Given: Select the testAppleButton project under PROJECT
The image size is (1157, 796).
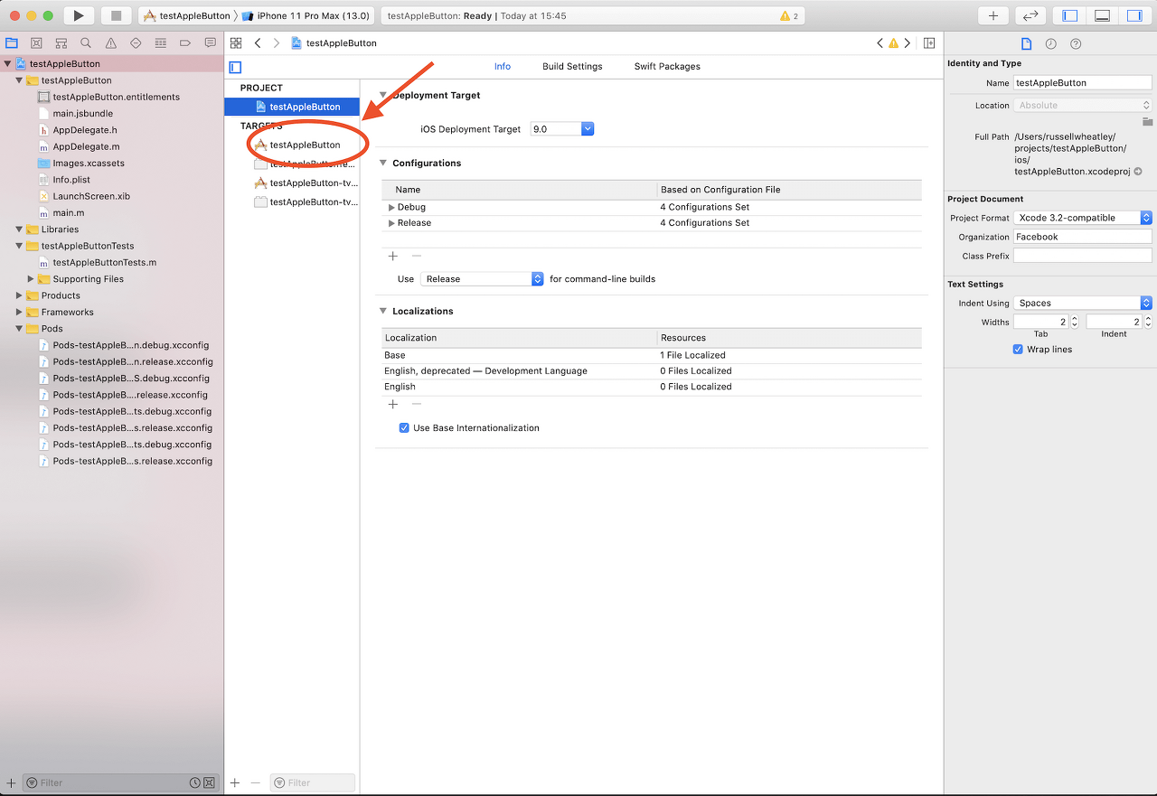Looking at the screenshot, I should (292, 107).
